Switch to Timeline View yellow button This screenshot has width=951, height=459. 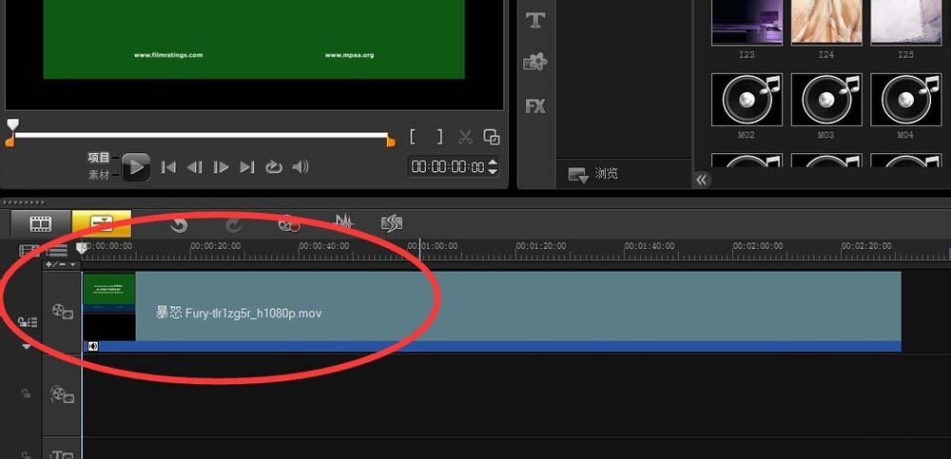[x=102, y=223]
